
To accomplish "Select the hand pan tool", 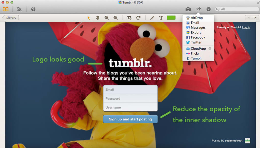I will [x=98, y=18].
